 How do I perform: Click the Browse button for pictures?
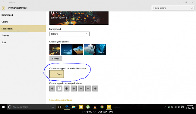56,59
